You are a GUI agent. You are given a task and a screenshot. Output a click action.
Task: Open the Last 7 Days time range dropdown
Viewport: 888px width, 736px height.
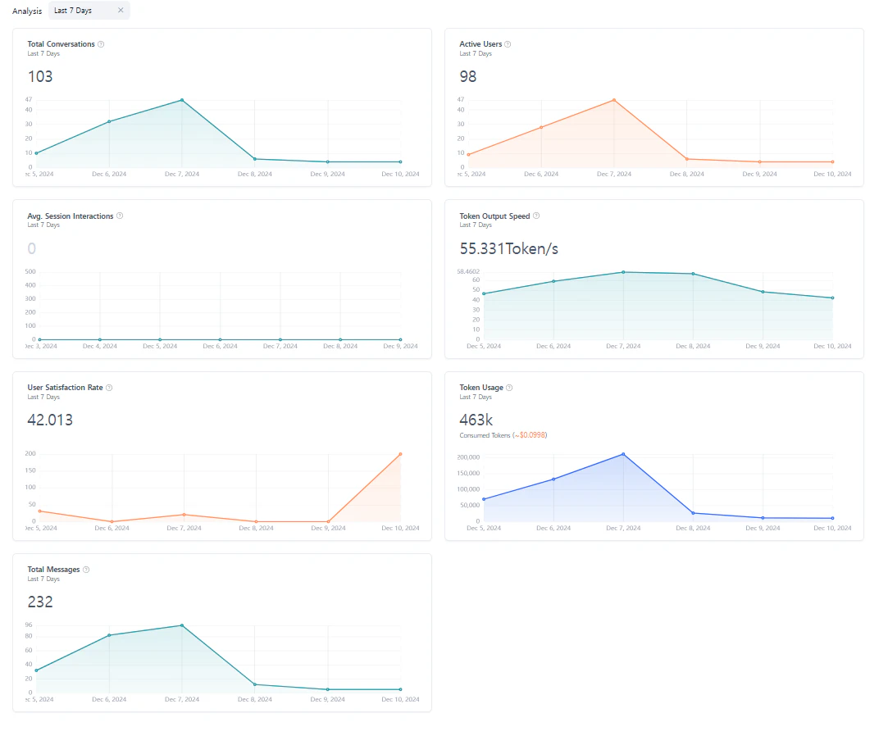coord(89,10)
